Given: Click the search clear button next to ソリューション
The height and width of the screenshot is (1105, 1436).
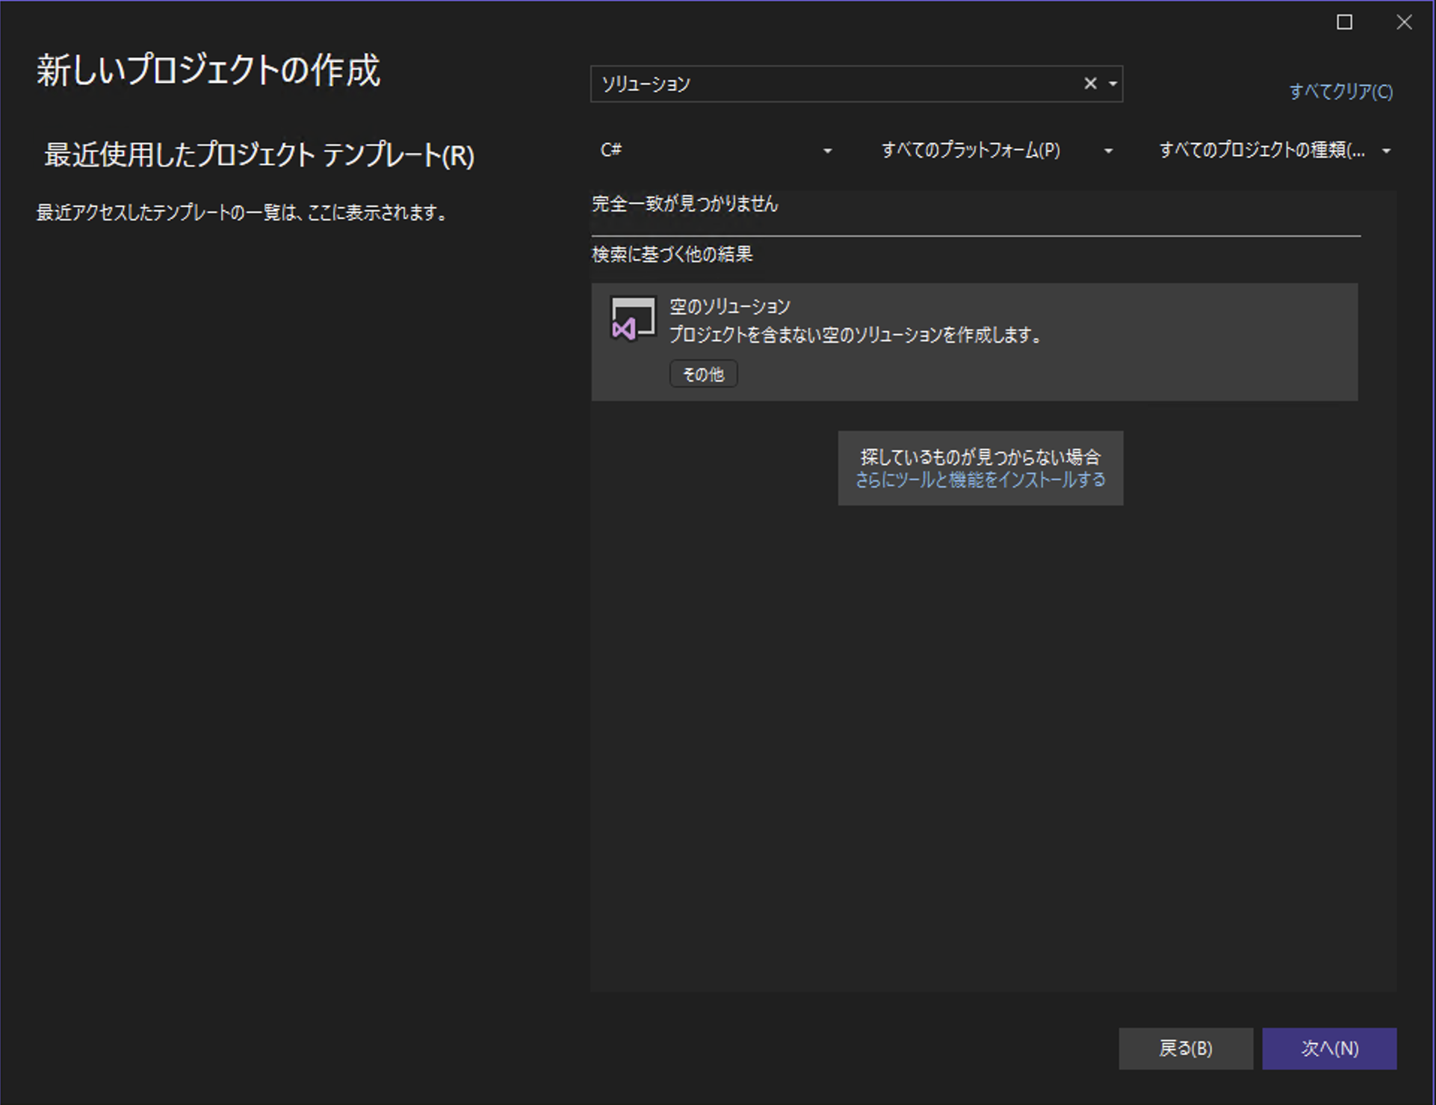Looking at the screenshot, I should click(x=1089, y=84).
